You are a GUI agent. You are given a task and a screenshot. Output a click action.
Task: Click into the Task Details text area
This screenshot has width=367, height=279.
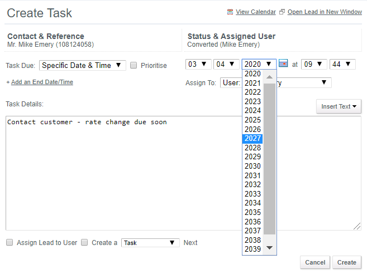pos(183,173)
